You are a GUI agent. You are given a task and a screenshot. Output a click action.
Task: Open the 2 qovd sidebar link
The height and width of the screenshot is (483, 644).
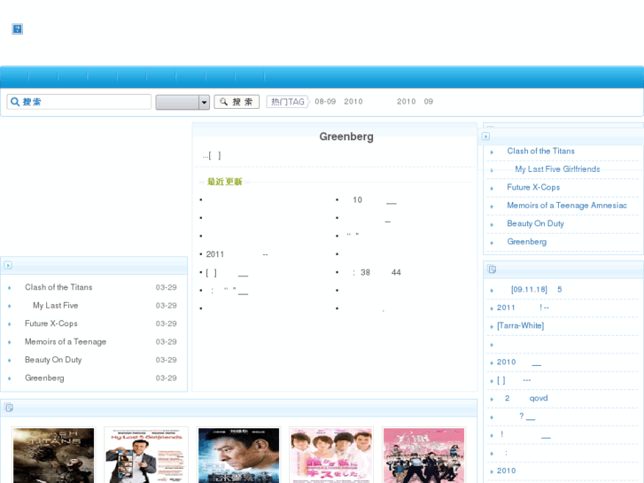[x=526, y=398]
